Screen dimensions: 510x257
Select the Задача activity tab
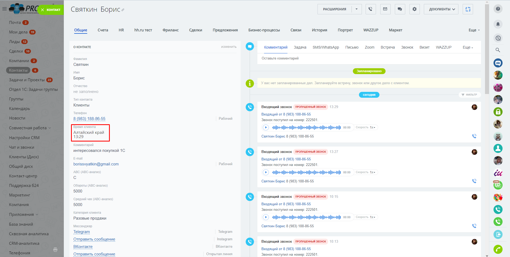pos(300,47)
